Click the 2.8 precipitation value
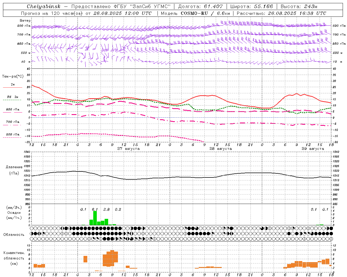 pos(107,209)
